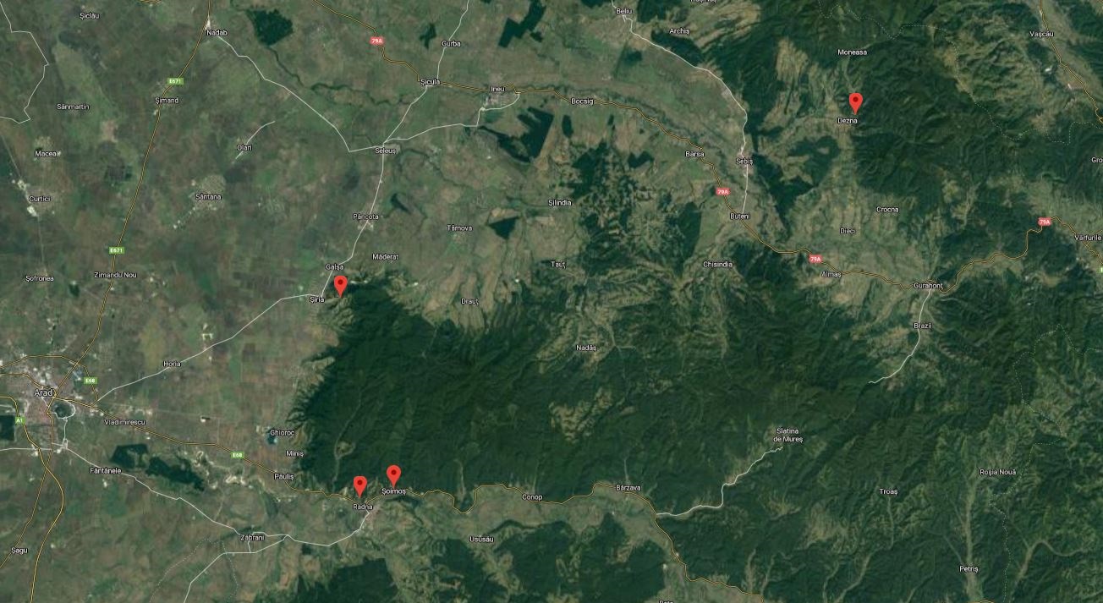Select the Gurahonț place label
Screen dimensions: 1103x603
tap(928, 286)
